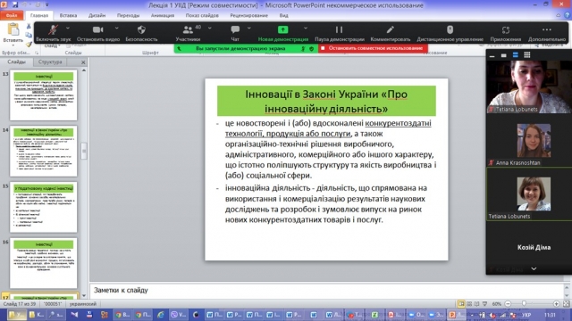The width and height of the screenshot is (572, 321).
Task: Switch to slide sorter view in status bar
Action: [469, 303]
